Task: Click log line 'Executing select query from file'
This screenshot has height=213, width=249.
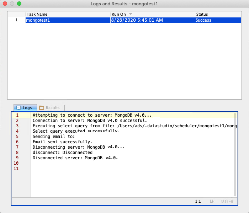Action: 135,126
